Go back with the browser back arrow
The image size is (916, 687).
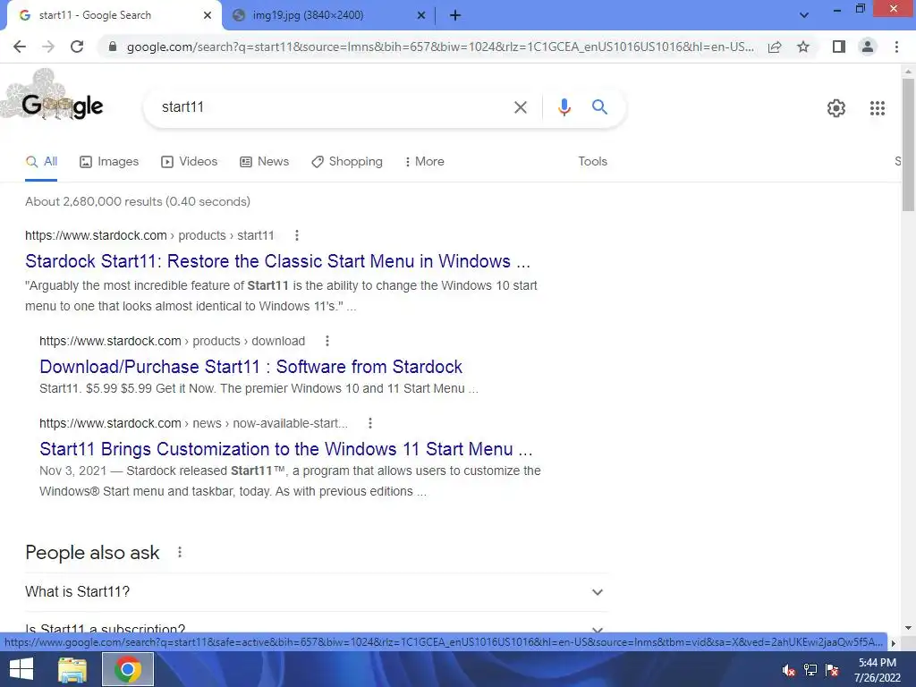pos(20,47)
